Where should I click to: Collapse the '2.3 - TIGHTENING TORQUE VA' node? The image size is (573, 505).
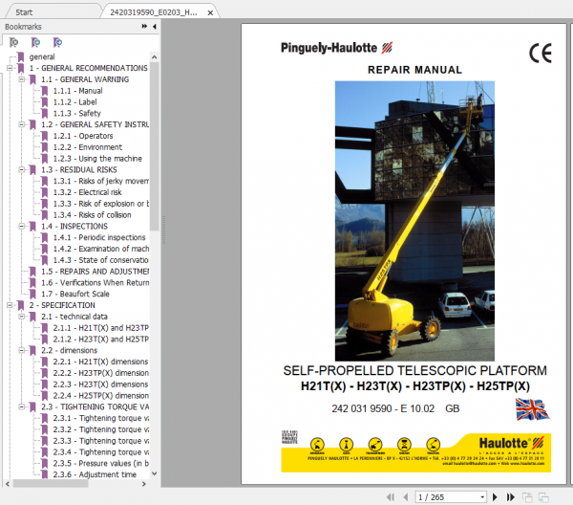pyautogui.click(x=22, y=406)
